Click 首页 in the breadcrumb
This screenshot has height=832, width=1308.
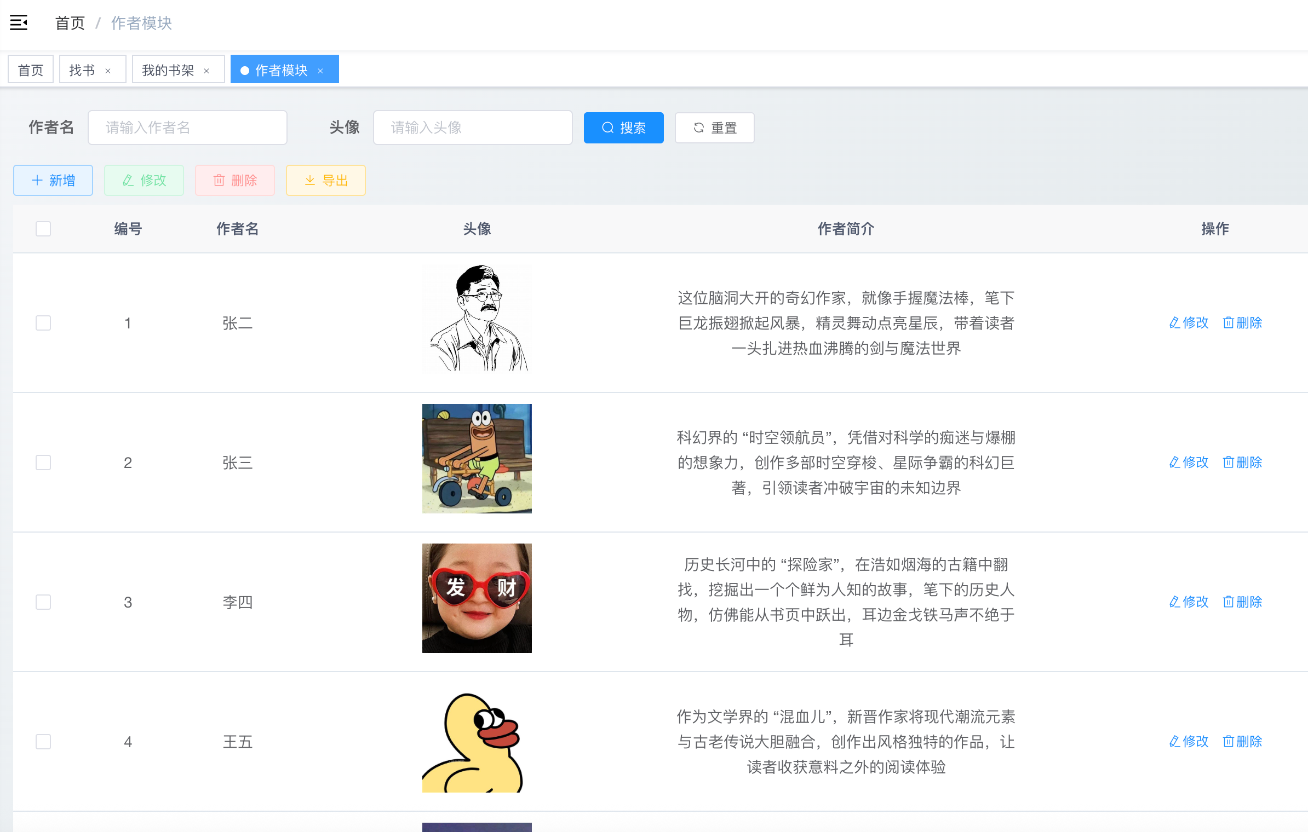tap(70, 23)
